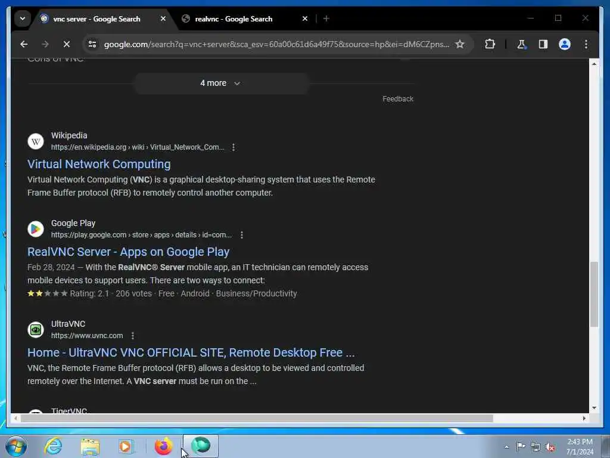Close the 'realvnc' tab
This screenshot has height=458, width=610.
point(305,18)
